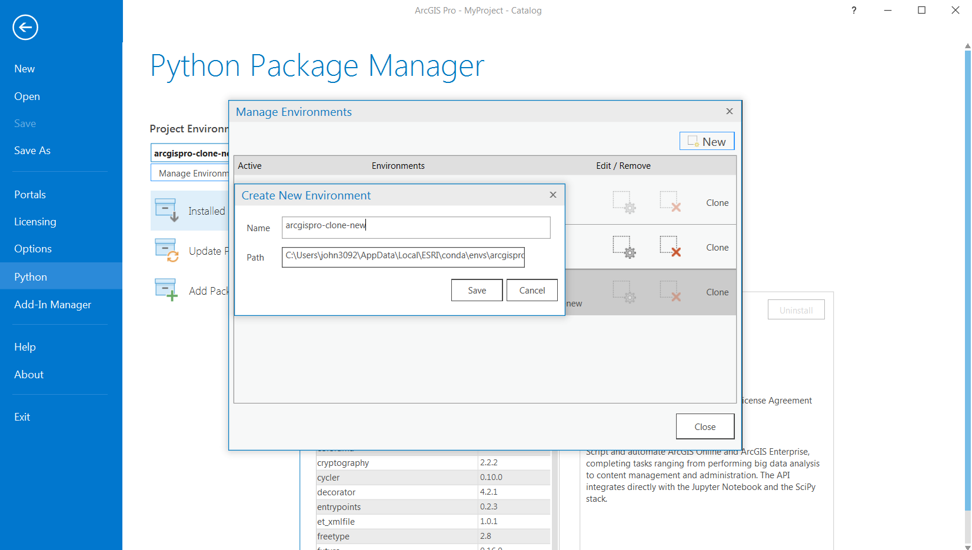Select Open in the sidebar

[27, 96]
